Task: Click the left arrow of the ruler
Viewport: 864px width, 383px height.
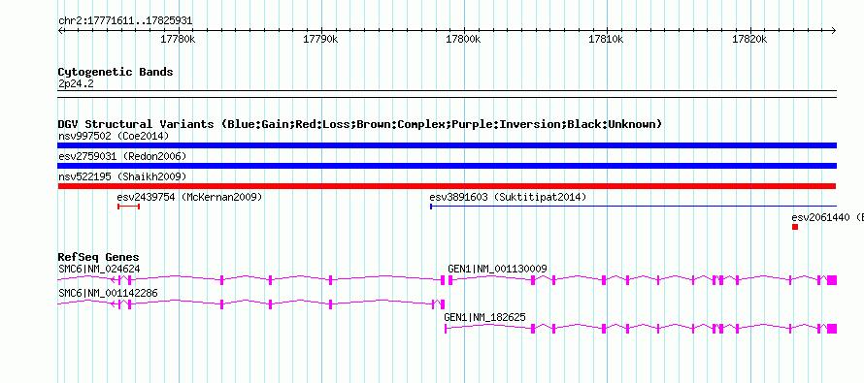Action: tap(60, 30)
